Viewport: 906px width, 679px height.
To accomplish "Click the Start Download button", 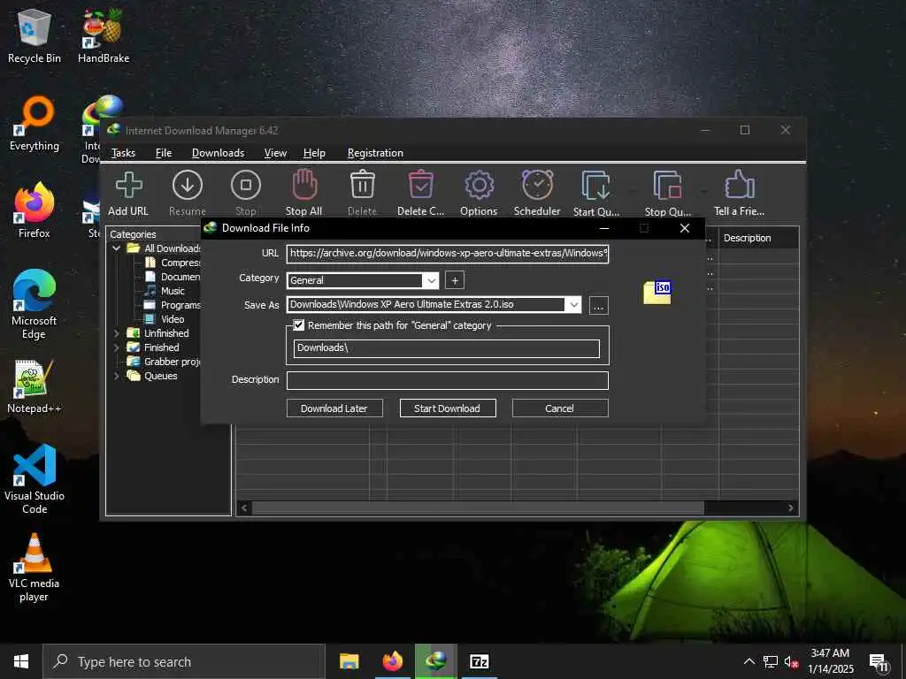I will [x=447, y=408].
